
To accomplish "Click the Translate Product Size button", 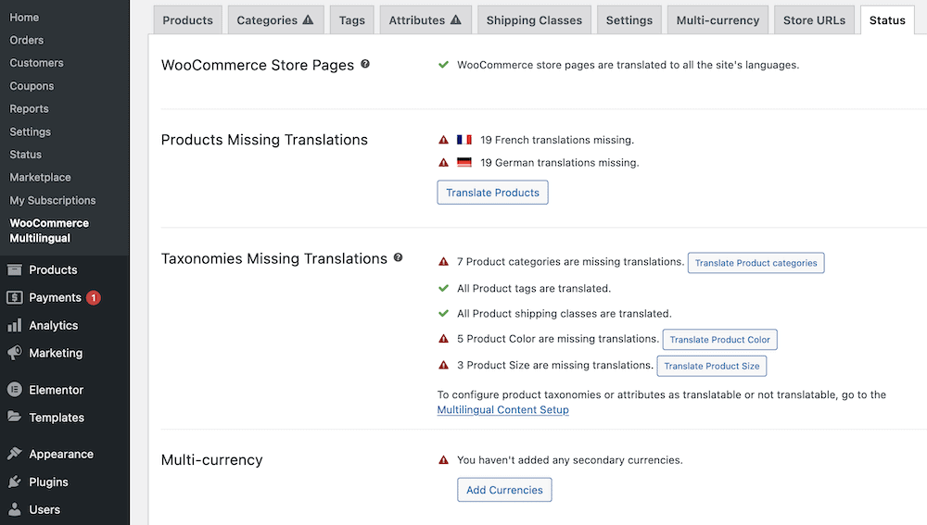I will [711, 366].
